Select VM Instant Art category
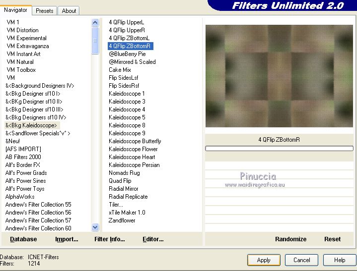The image size is (357, 271). click(x=23, y=54)
